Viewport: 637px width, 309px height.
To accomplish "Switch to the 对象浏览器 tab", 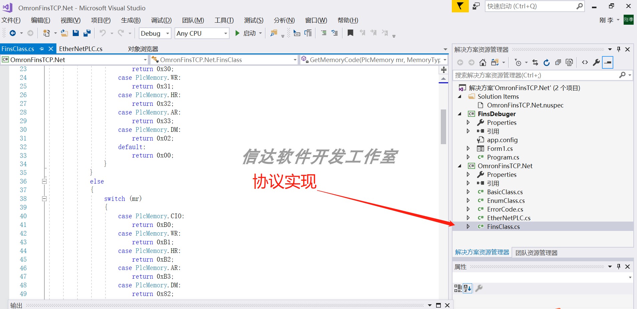I will click(x=143, y=49).
